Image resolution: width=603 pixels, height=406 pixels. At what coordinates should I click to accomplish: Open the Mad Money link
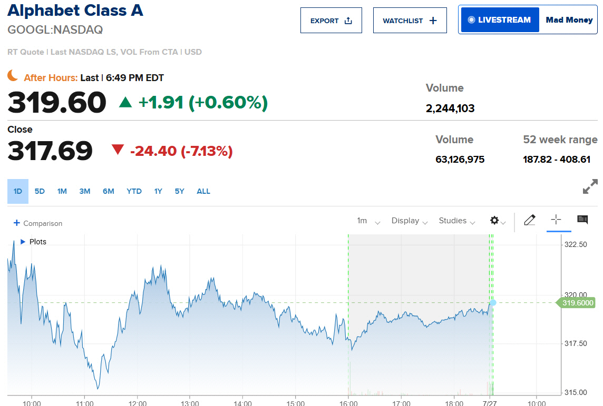[x=569, y=20]
